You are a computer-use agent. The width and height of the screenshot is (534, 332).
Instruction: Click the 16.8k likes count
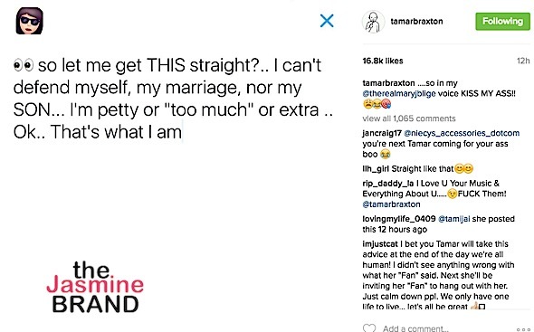383,61
